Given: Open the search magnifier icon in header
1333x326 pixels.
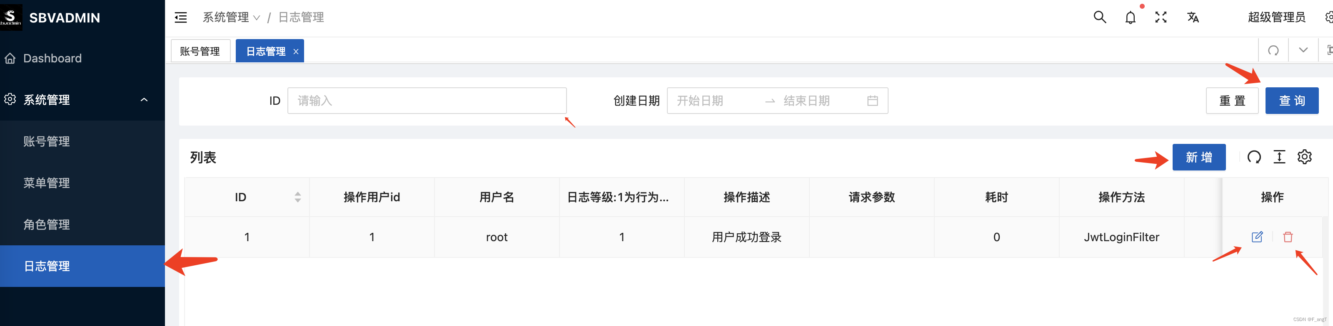Looking at the screenshot, I should click(1100, 17).
